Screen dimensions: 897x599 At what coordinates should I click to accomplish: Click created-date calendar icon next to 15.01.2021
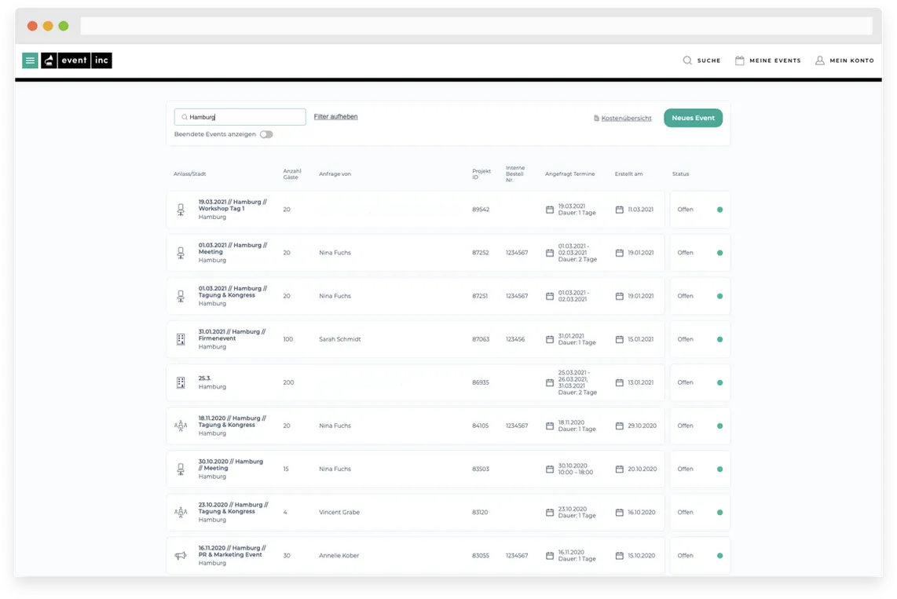[619, 339]
